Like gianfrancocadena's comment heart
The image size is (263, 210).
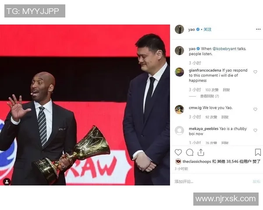click(x=255, y=72)
